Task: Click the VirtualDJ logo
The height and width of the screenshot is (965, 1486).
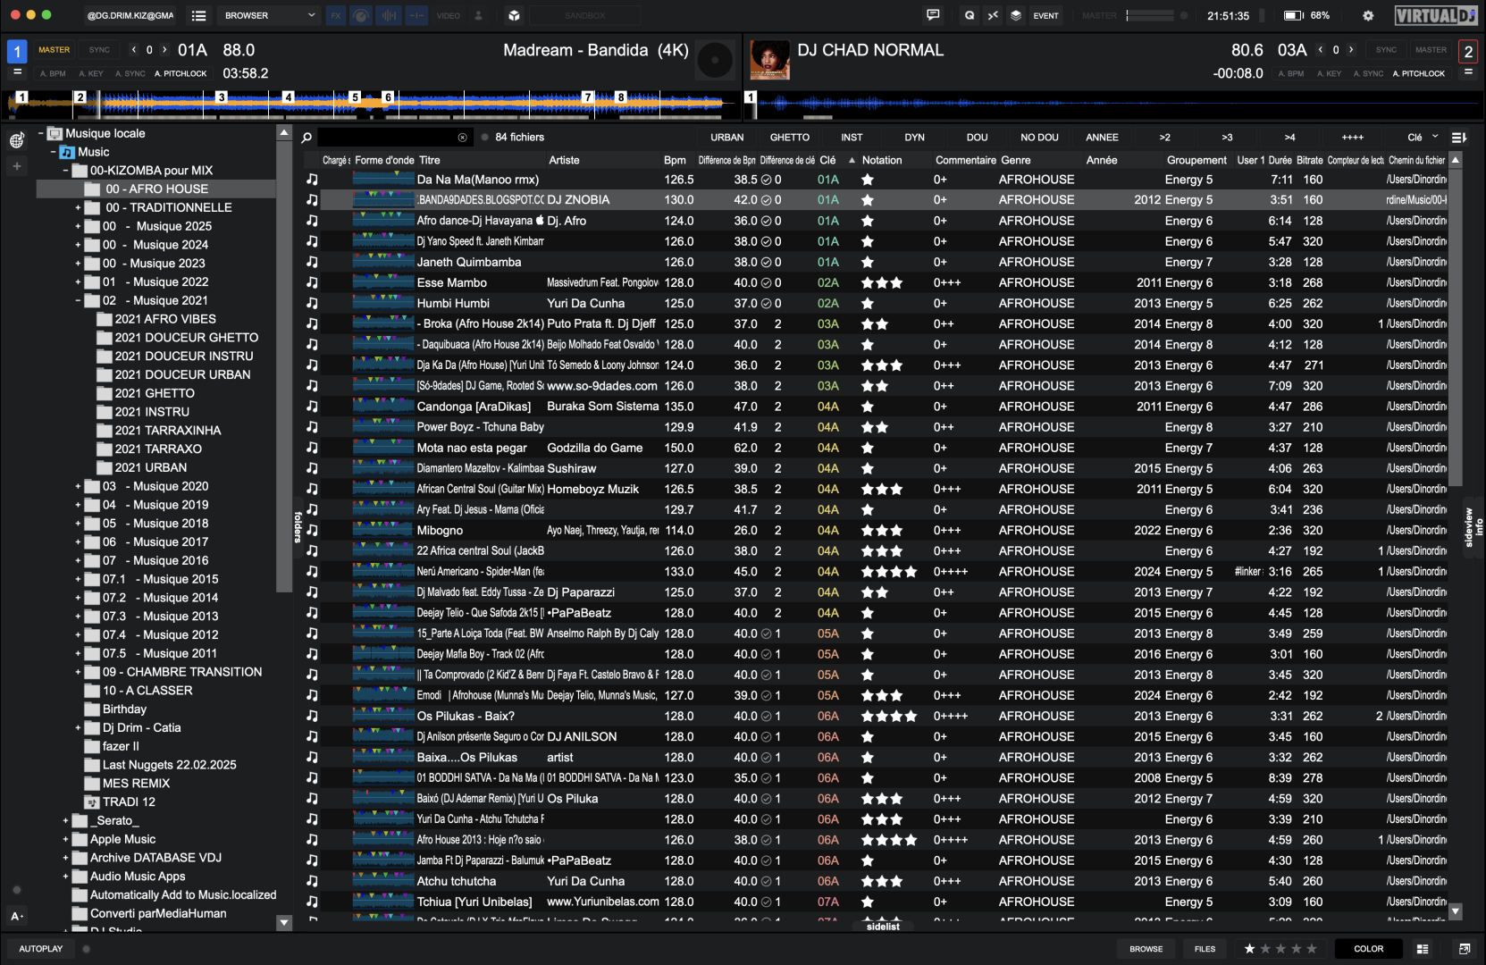Action: [x=1436, y=15]
